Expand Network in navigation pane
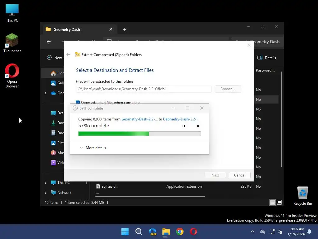The image size is (318, 239). pos(45,193)
